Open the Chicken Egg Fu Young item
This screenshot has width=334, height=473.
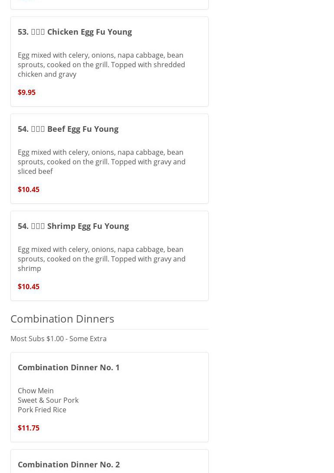click(89, 32)
